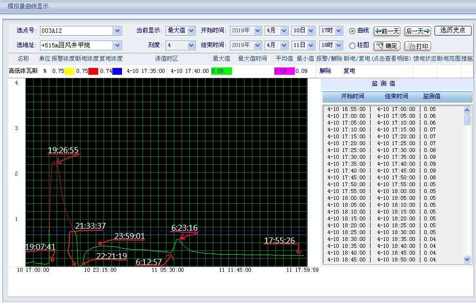
Task: Open the end time 18时 hour dropdown
Action: 338,45
